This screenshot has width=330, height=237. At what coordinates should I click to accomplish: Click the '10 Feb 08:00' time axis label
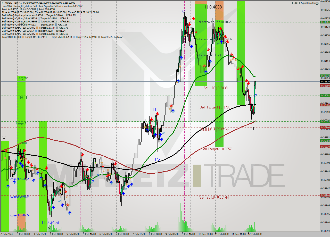click(205, 234)
